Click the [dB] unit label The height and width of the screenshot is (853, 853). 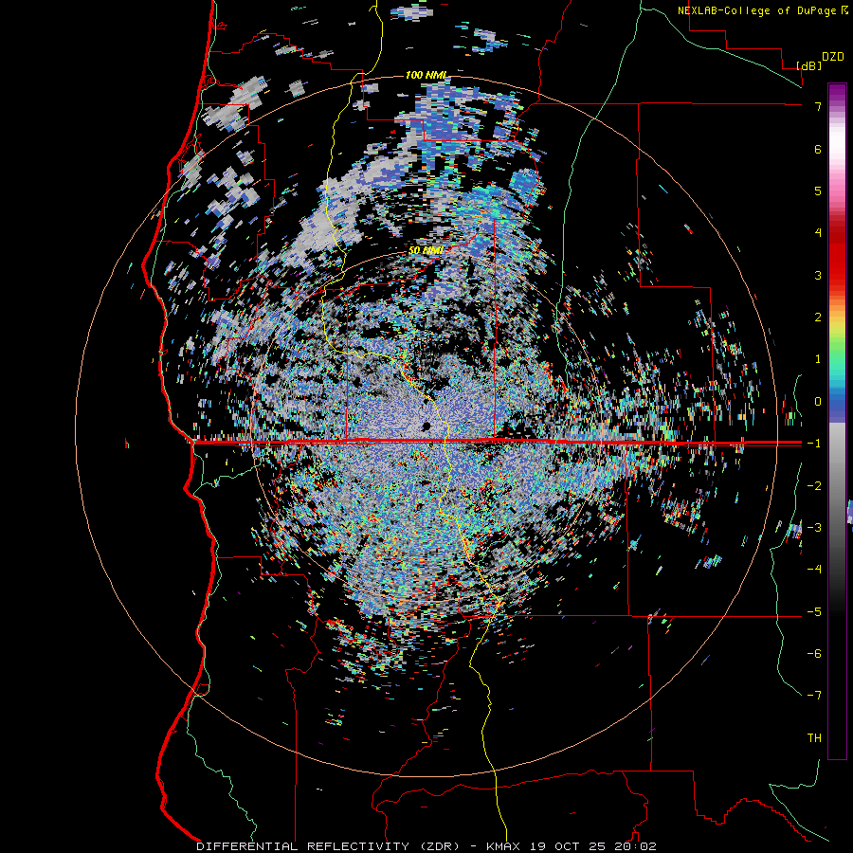pyautogui.click(x=809, y=65)
